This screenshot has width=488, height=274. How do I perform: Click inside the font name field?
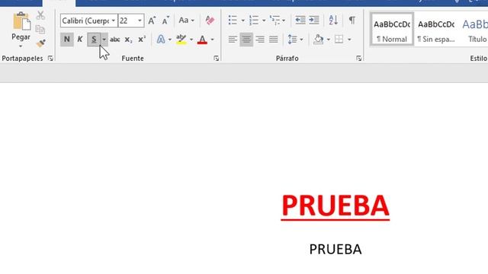(85, 21)
